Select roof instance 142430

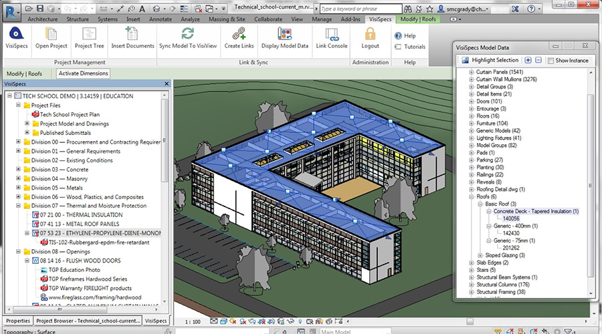pyautogui.click(x=511, y=233)
